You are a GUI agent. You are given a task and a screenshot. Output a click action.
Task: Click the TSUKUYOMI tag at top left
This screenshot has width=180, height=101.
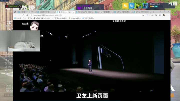[x=13, y=6]
